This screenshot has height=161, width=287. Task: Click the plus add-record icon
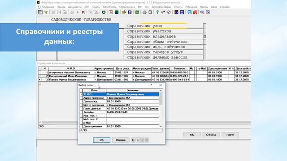pos(78,12)
